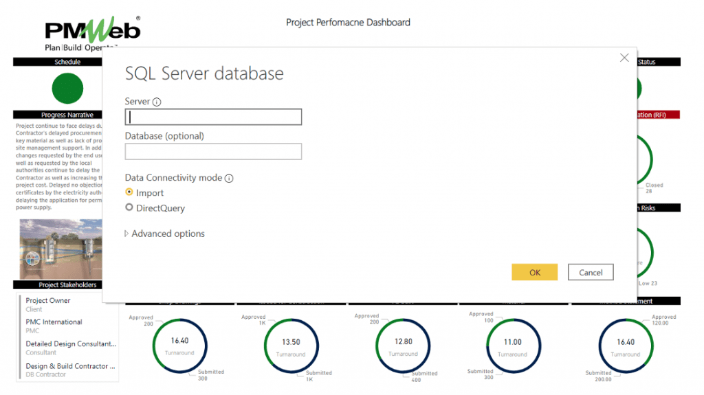704x395 pixels.
Task: Click the OK button
Action: [534, 272]
